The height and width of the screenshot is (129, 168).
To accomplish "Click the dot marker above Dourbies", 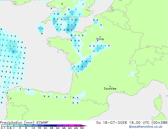I will click(110, 86).
